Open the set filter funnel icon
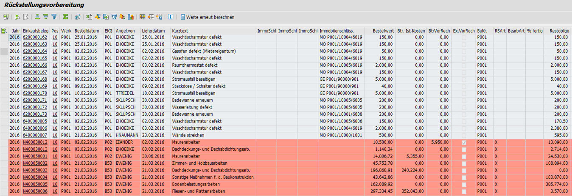This screenshot has height=196, width=572. tap(54, 17)
